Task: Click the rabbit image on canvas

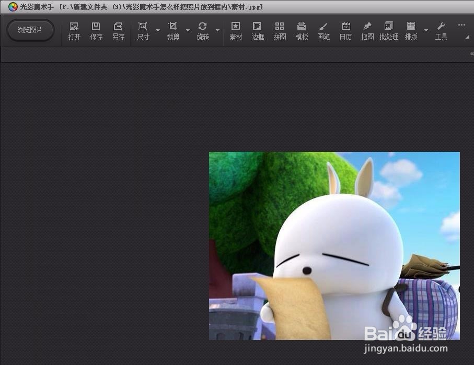Action: (x=334, y=246)
